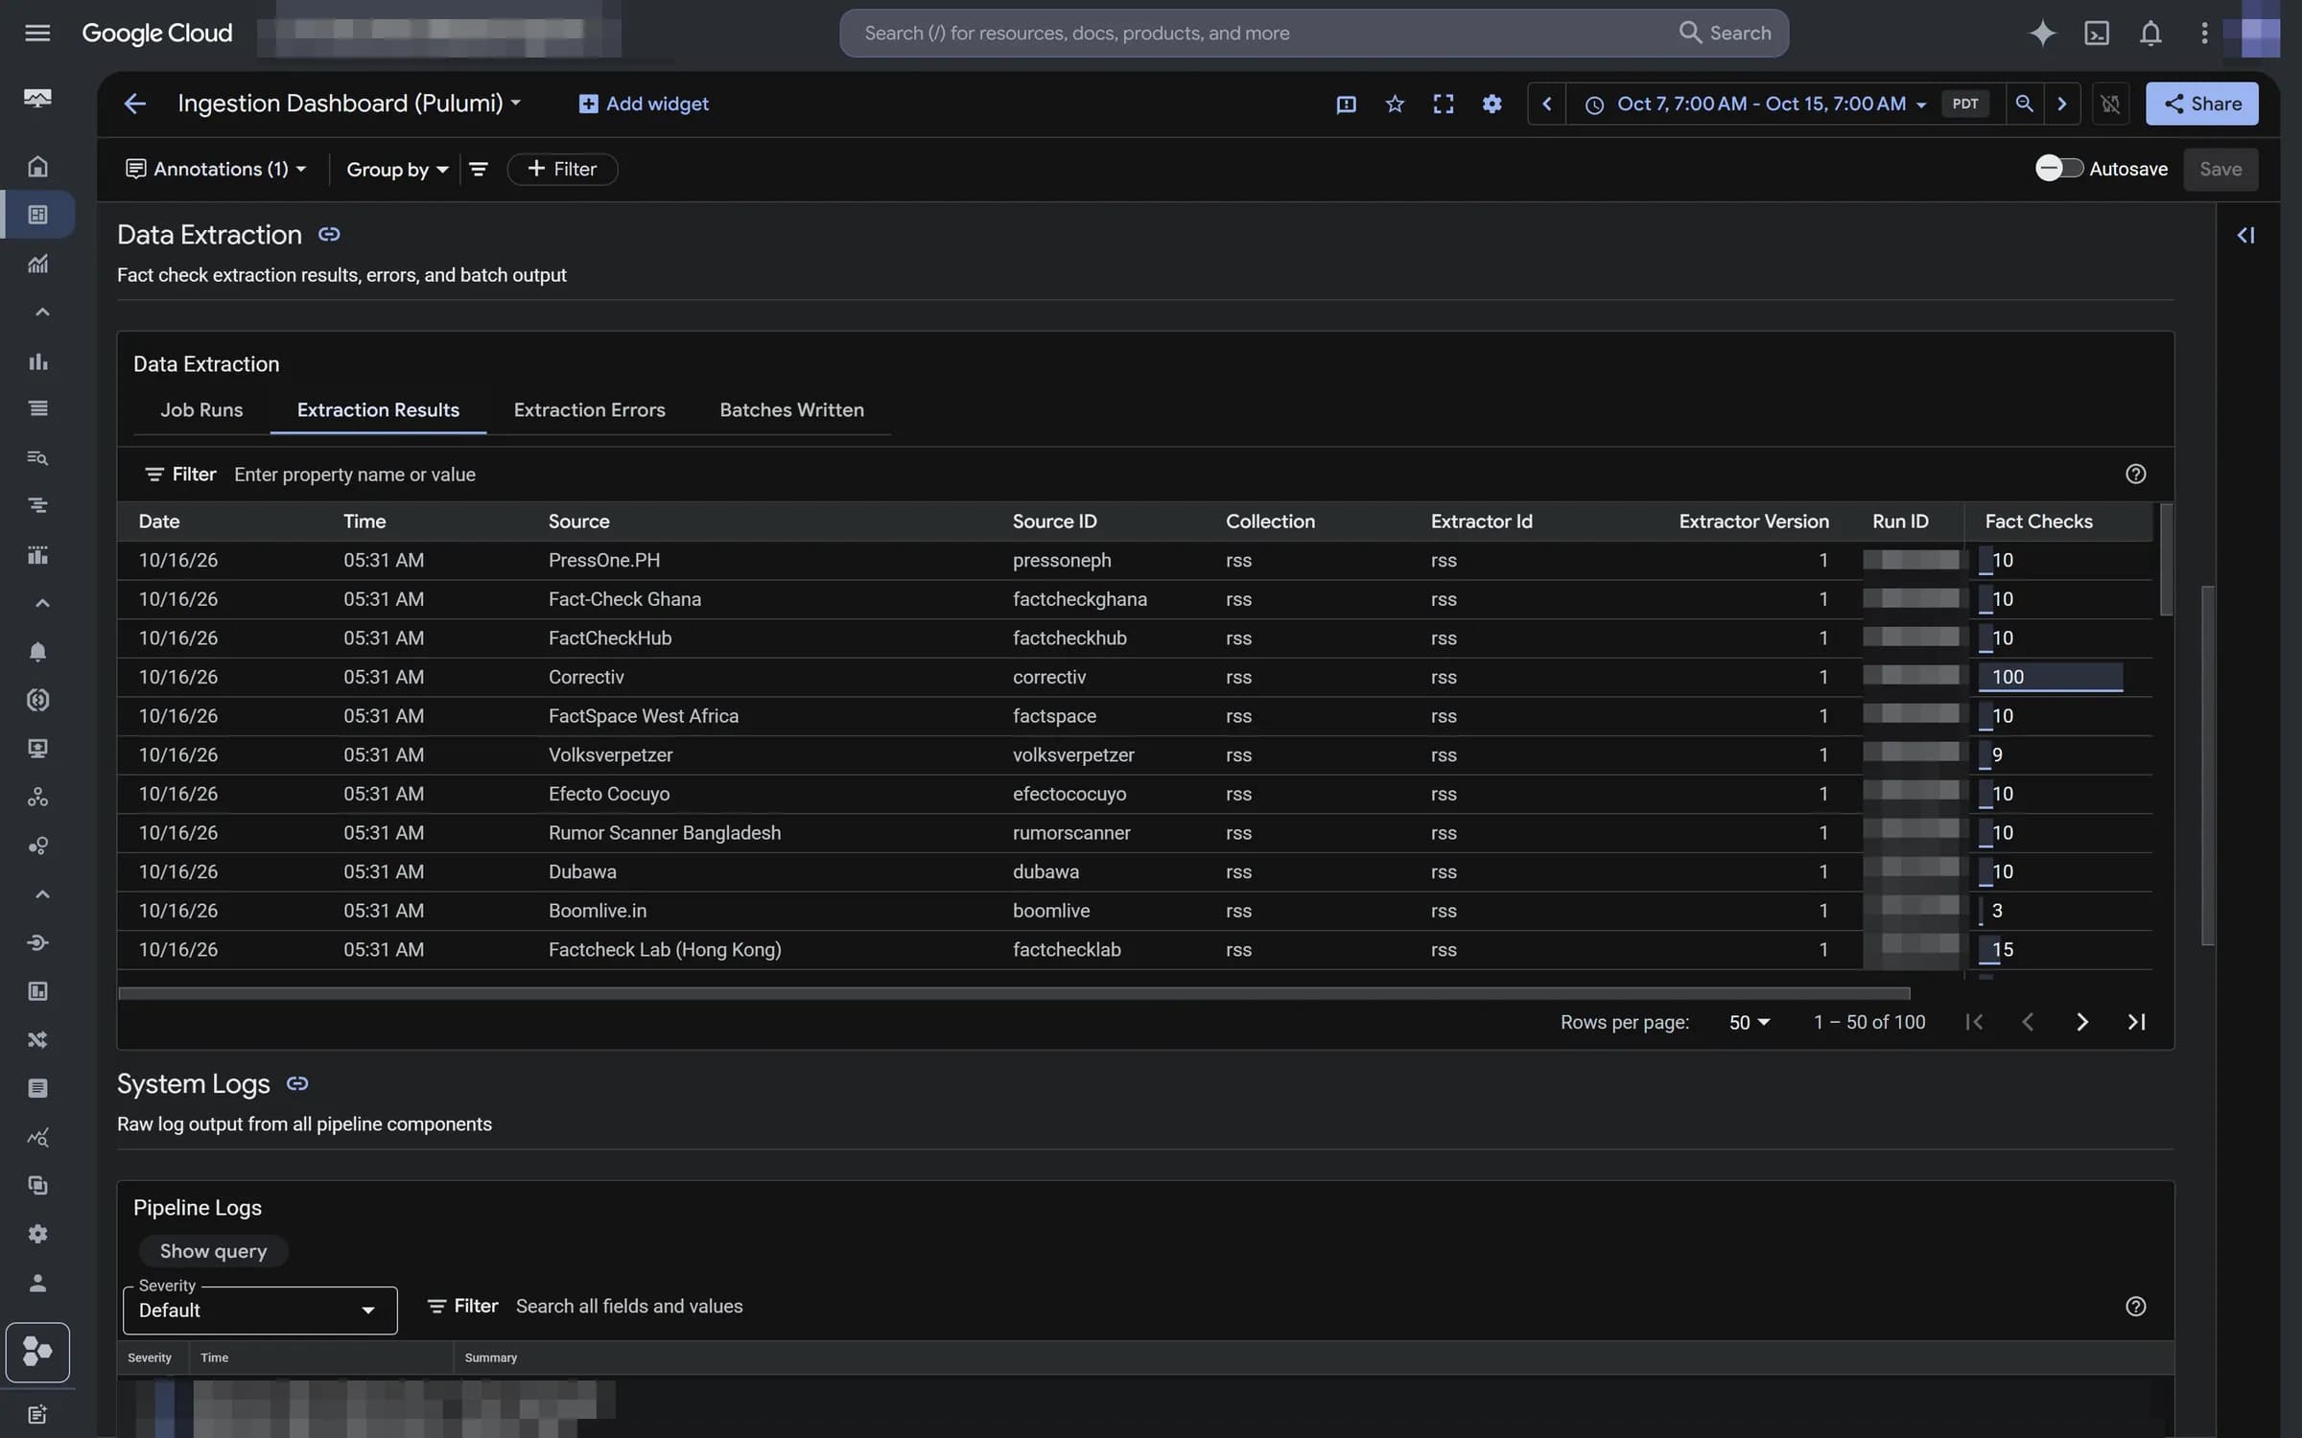Open the Annotations (1) dropdown
The width and height of the screenshot is (2302, 1438).
coord(216,169)
